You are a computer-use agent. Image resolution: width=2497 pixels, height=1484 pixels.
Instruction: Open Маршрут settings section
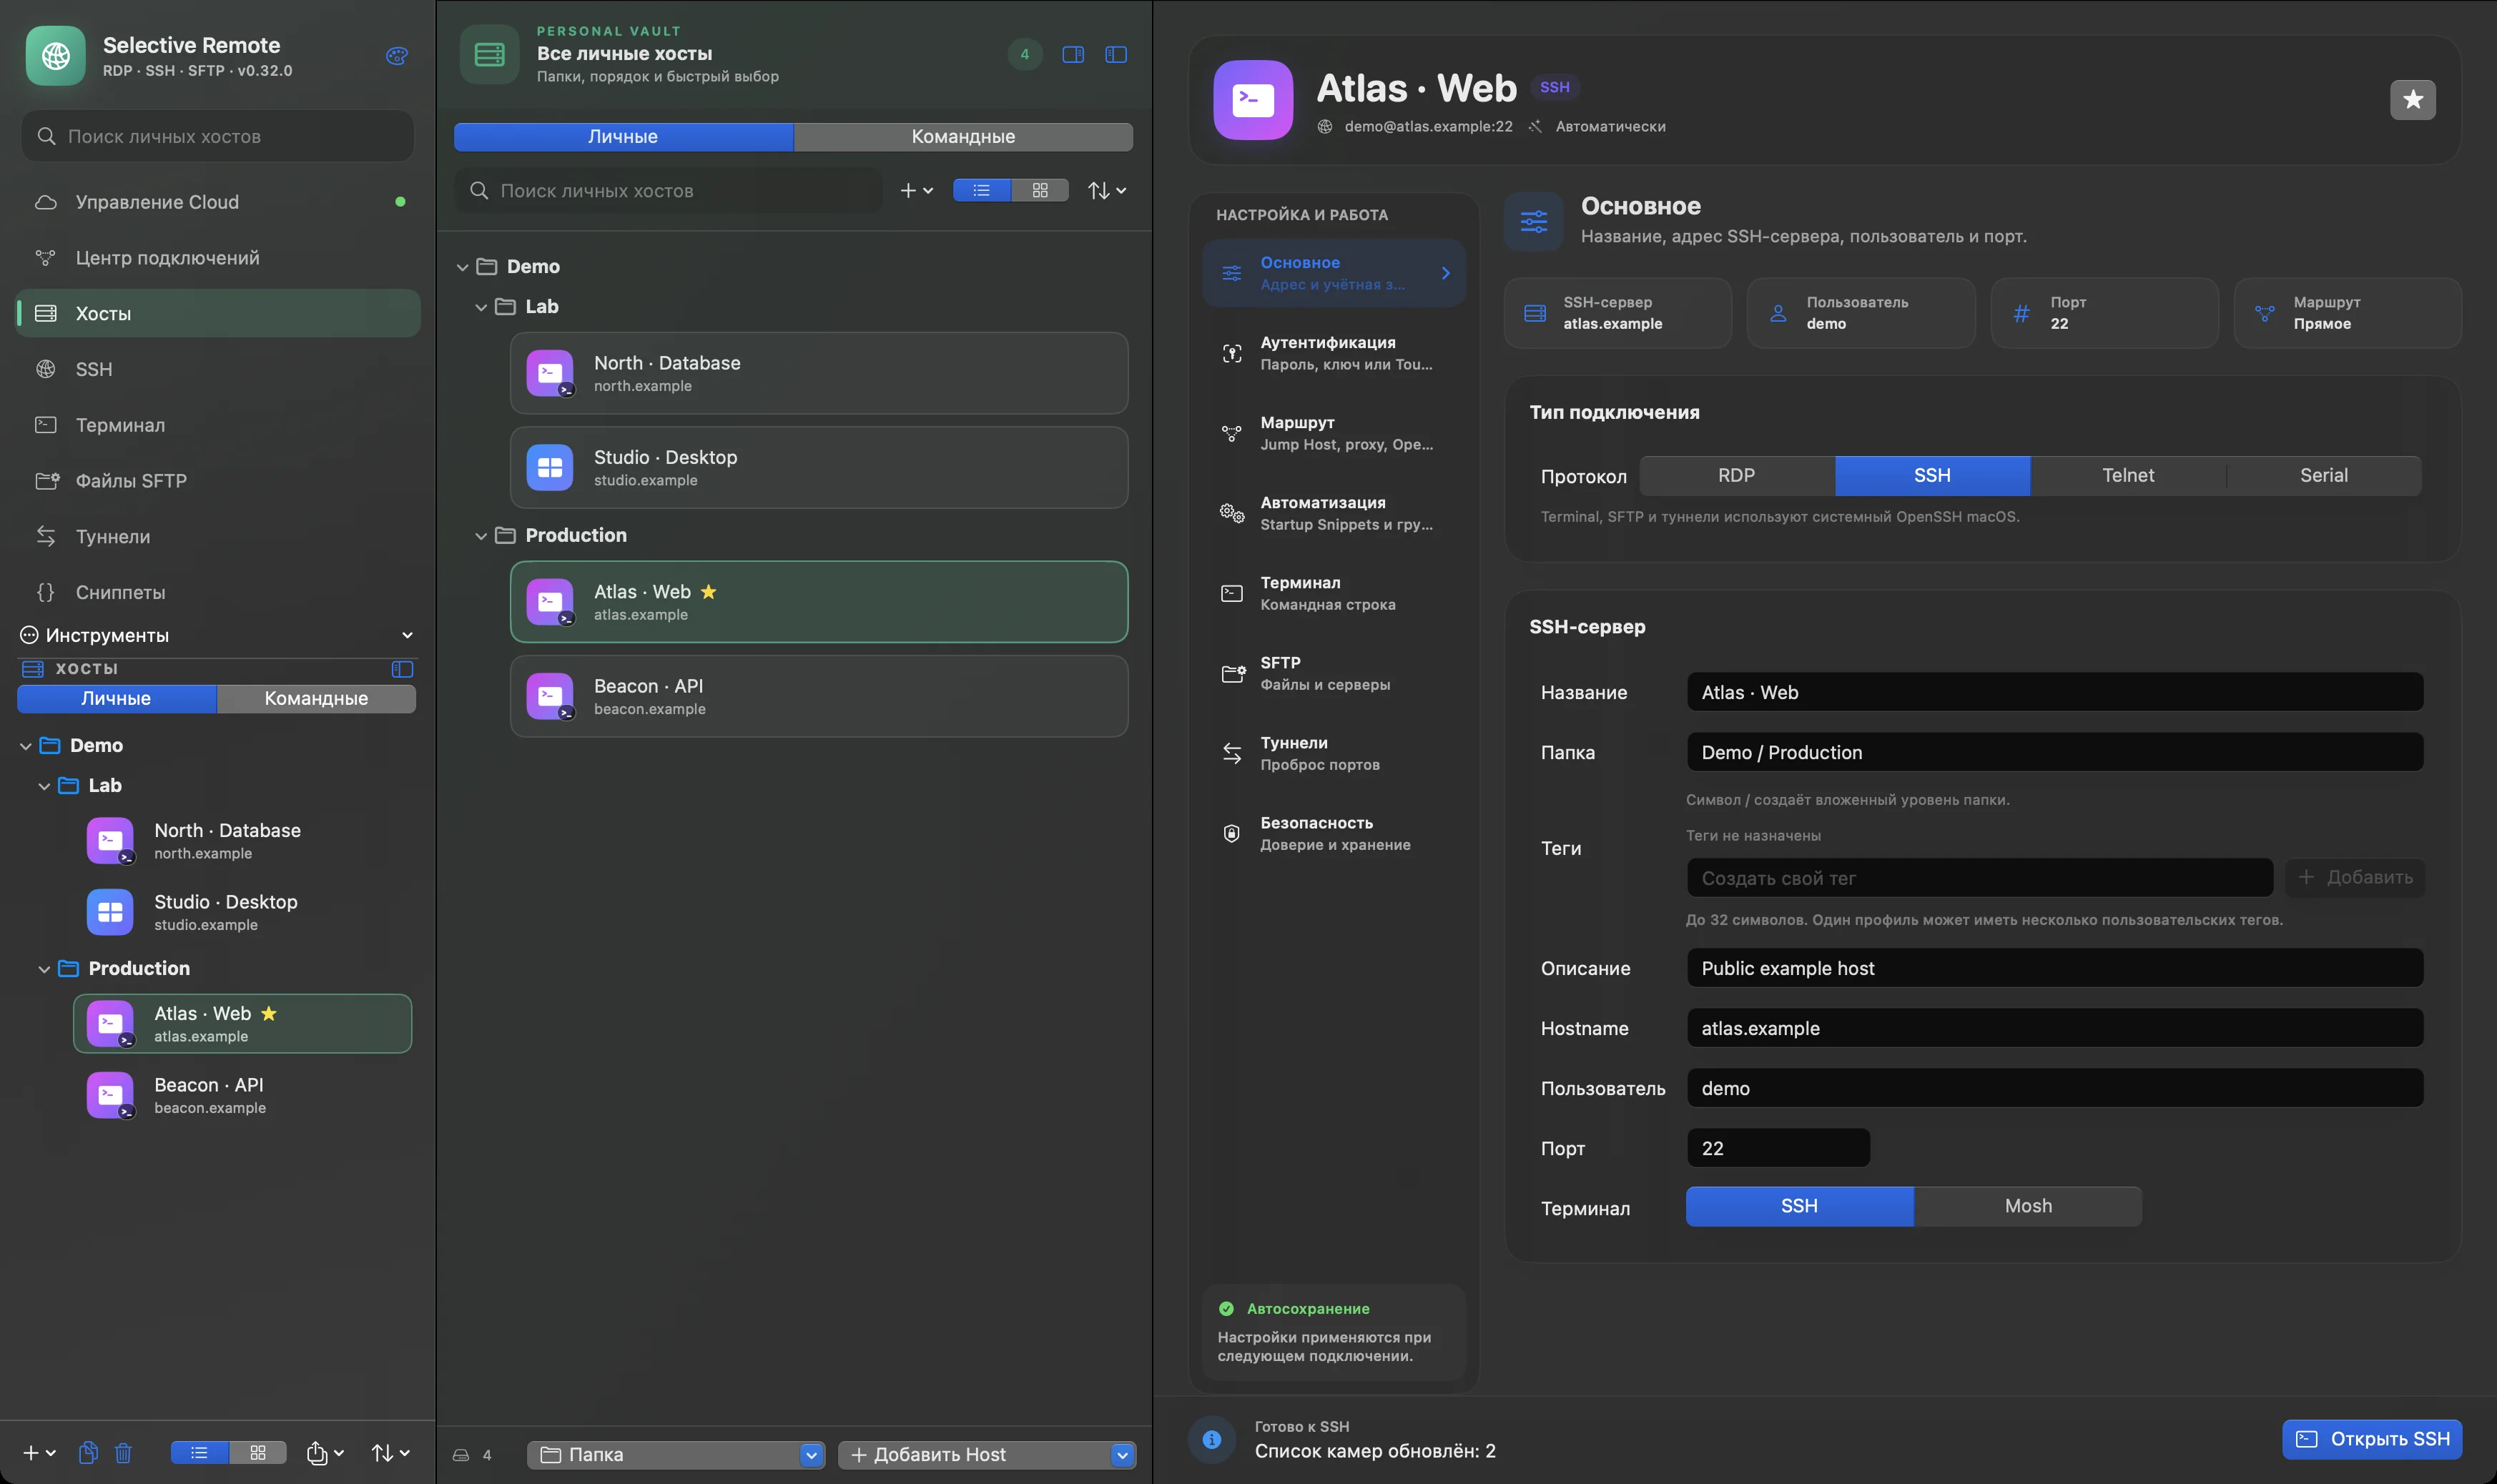1334,433
